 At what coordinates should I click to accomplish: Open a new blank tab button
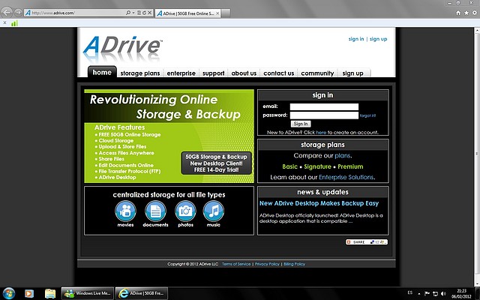point(226,13)
